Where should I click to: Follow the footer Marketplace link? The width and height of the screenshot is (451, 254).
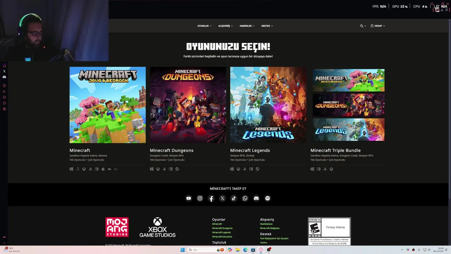click(x=266, y=224)
